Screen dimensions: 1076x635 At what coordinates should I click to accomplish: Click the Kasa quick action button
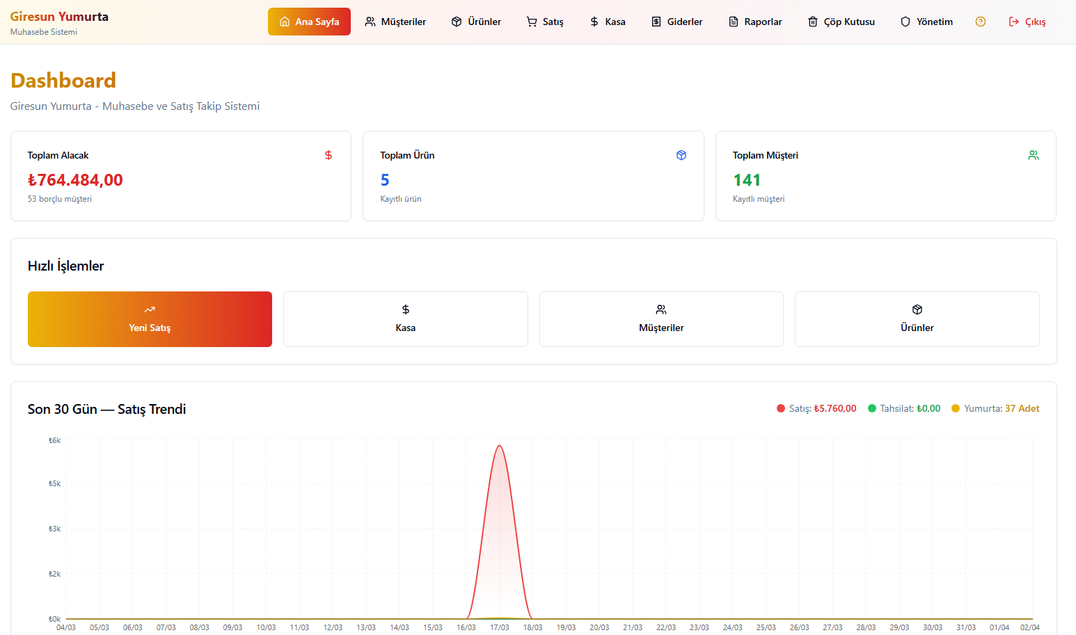point(406,319)
